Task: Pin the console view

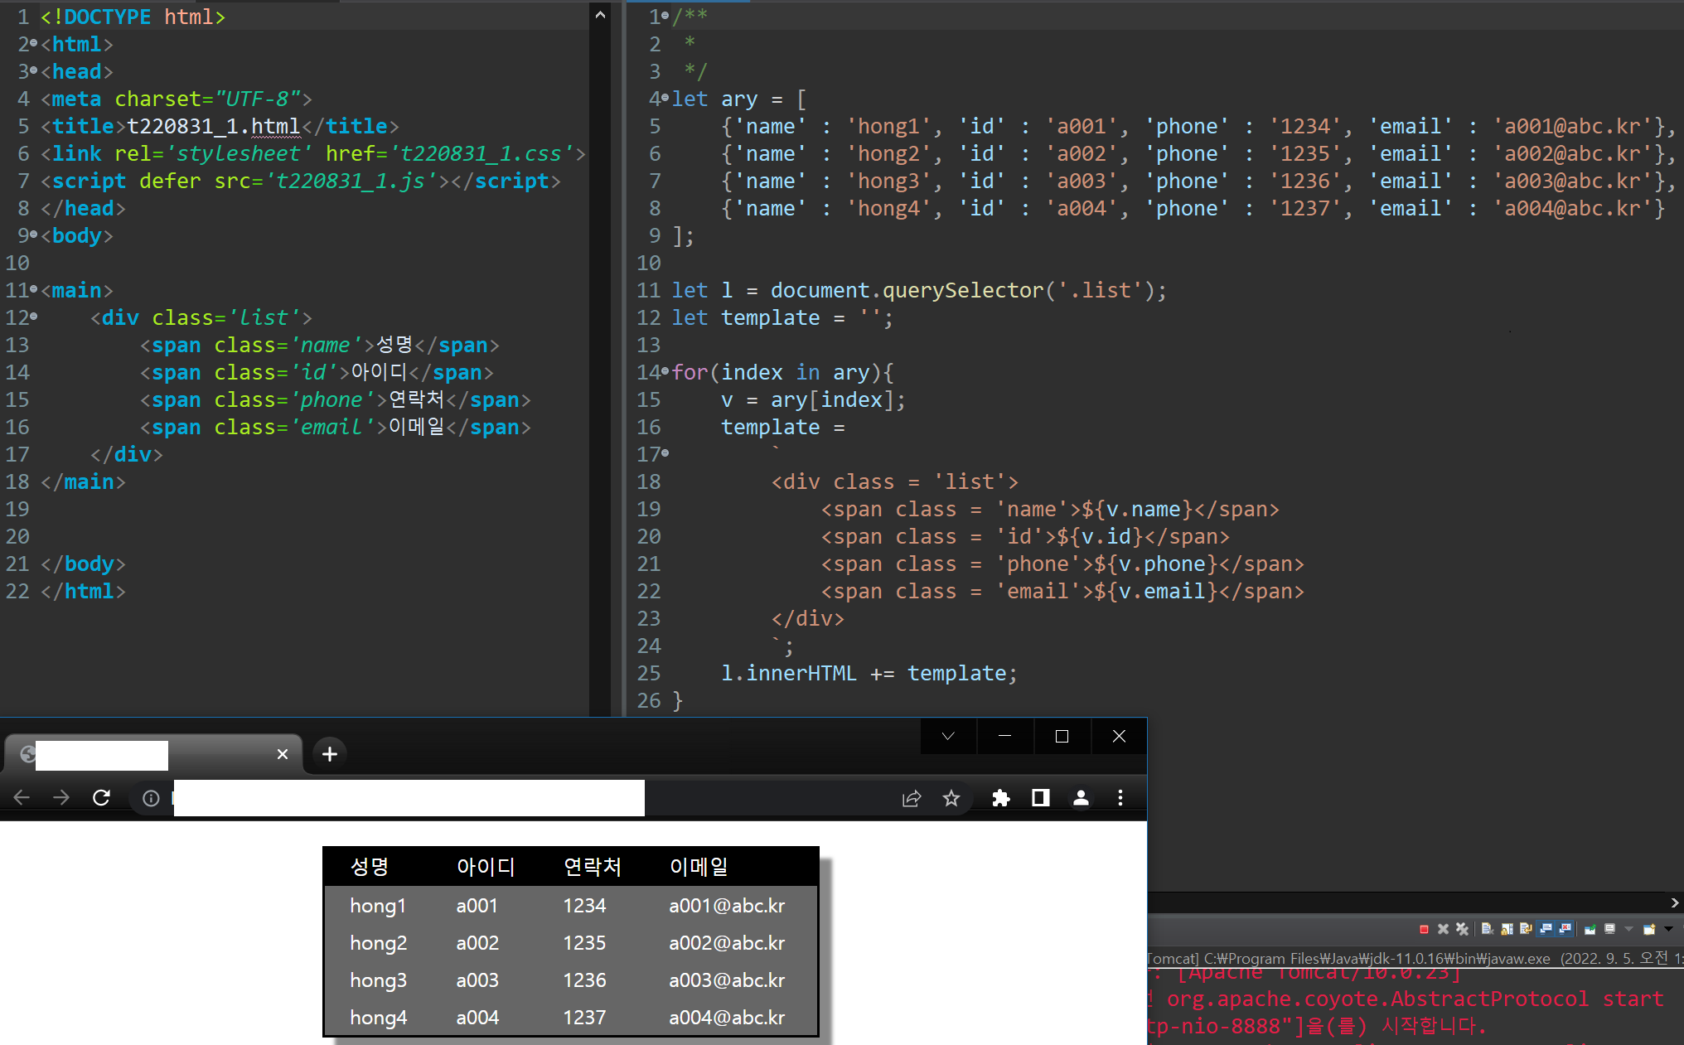Action: point(1590,929)
